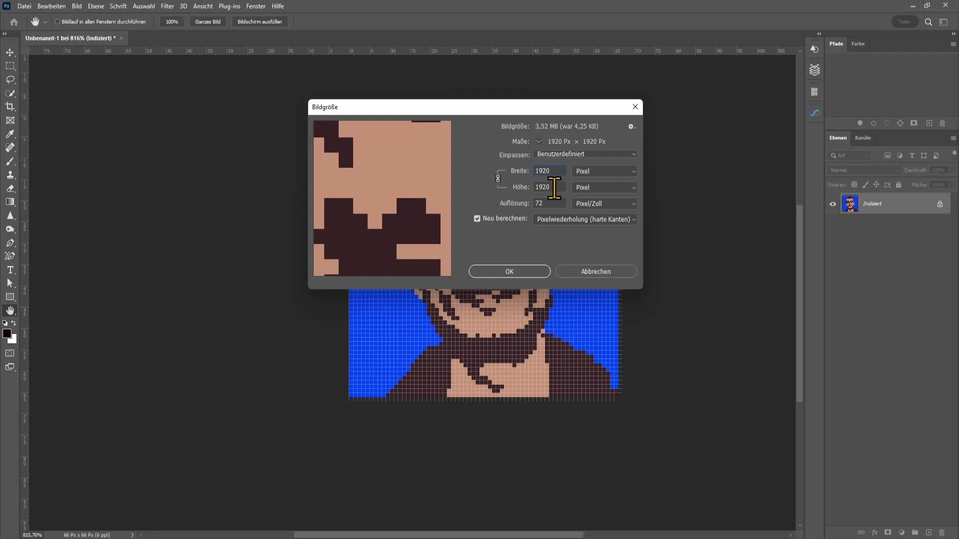Confirm the dialog with OK
This screenshot has height=539, width=959.
click(509, 271)
